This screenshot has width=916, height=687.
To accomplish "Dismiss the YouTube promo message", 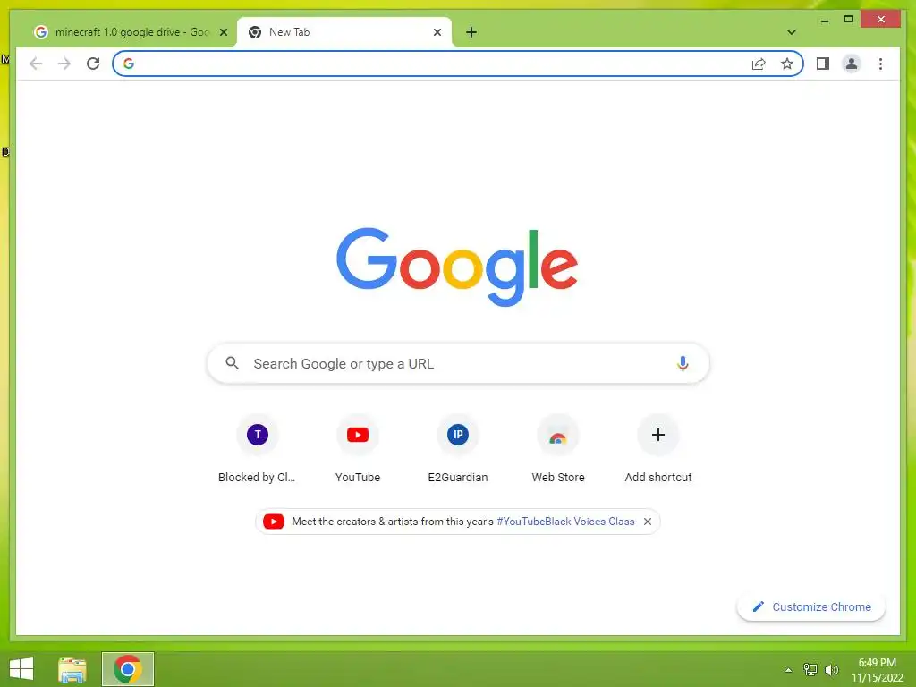I will tap(648, 522).
